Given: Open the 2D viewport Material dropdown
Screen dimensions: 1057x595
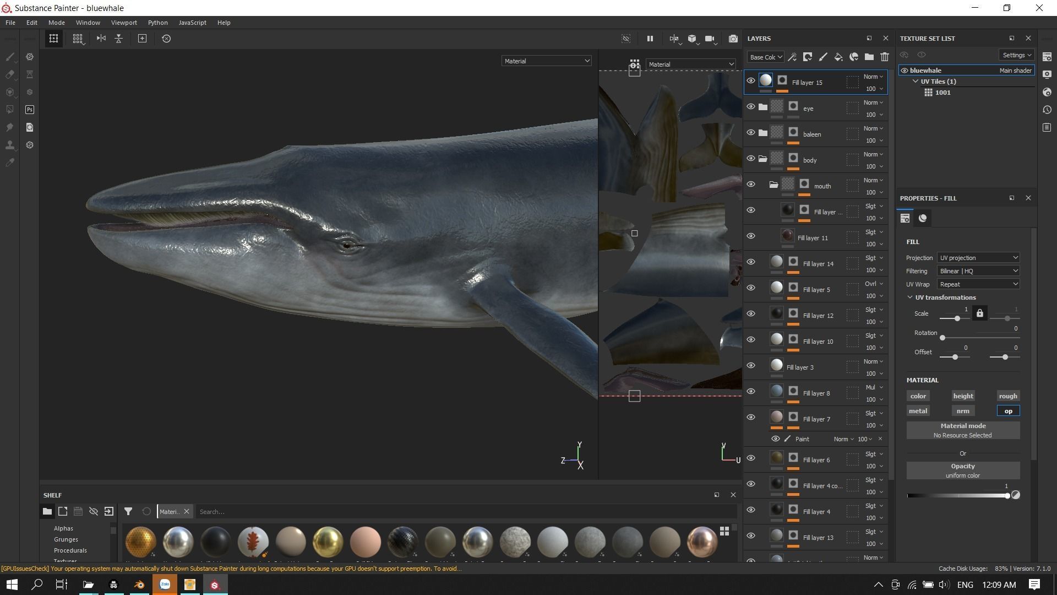Looking at the screenshot, I should pos(690,64).
